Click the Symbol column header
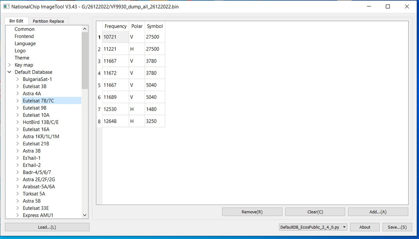Image resolution: width=419 pixels, height=239 pixels. (x=155, y=26)
